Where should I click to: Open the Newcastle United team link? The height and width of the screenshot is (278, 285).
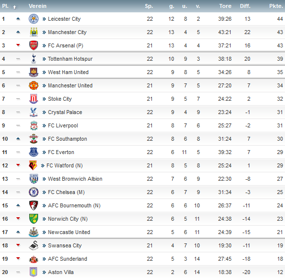pyautogui.click(x=69, y=232)
